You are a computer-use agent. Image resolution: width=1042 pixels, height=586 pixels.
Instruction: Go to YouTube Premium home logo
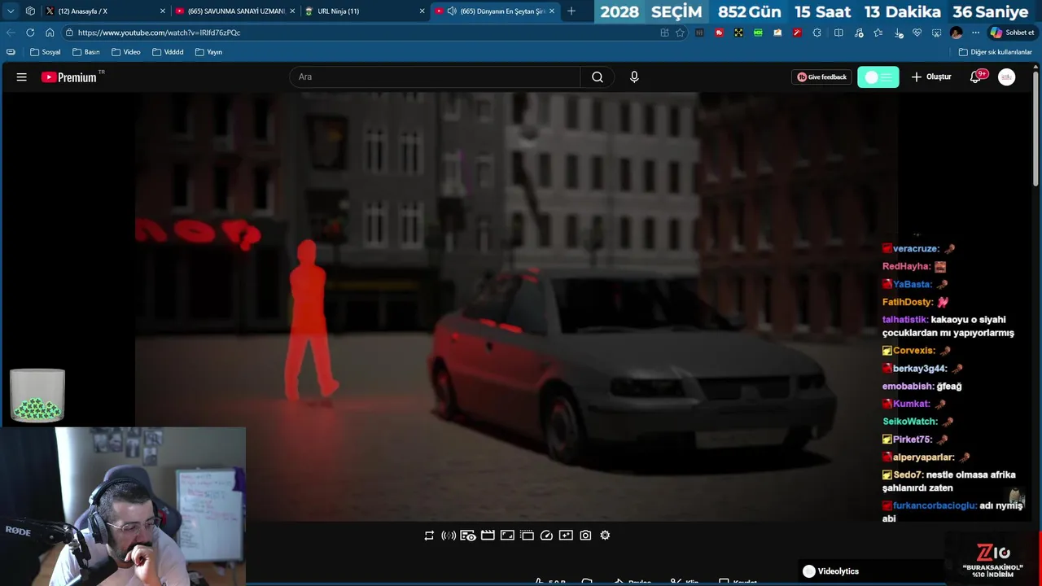[x=69, y=77]
